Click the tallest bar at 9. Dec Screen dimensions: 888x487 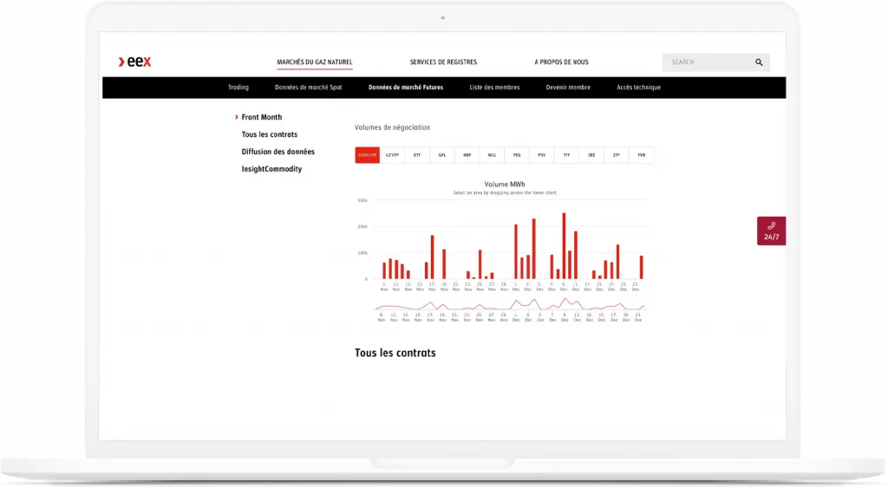coord(564,246)
